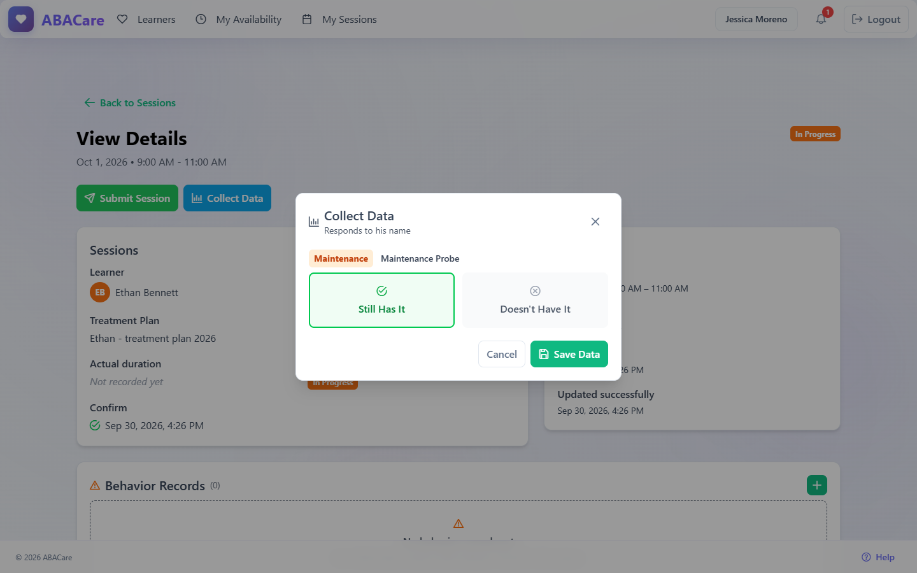Follow the Back to Sessions link
This screenshot has height=573, width=917.
point(130,103)
